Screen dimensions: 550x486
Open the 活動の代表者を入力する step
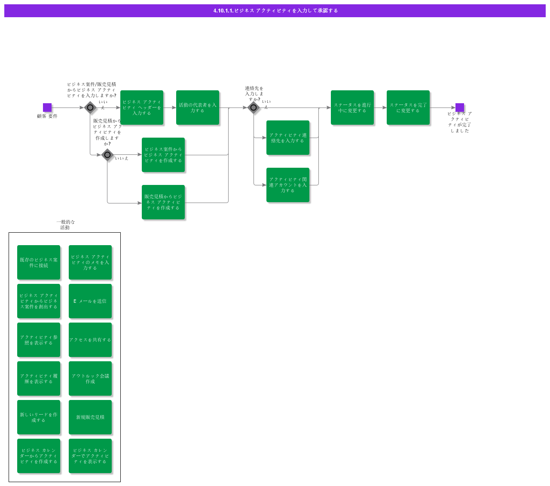(x=198, y=108)
